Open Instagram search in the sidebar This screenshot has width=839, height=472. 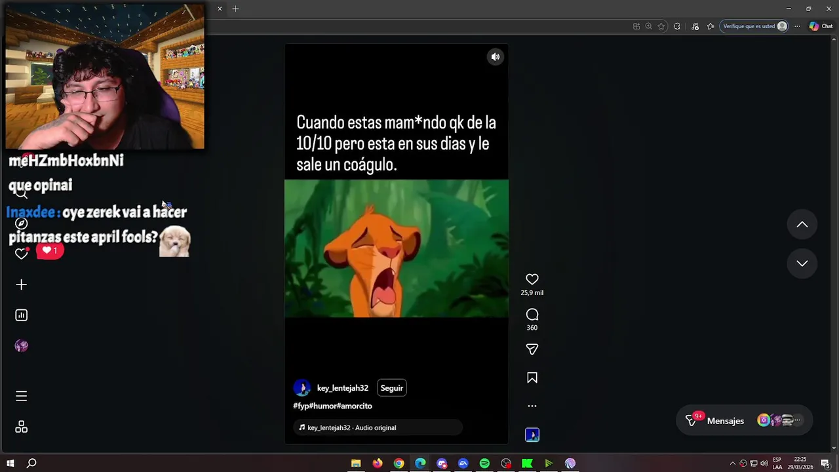(22, 193)
